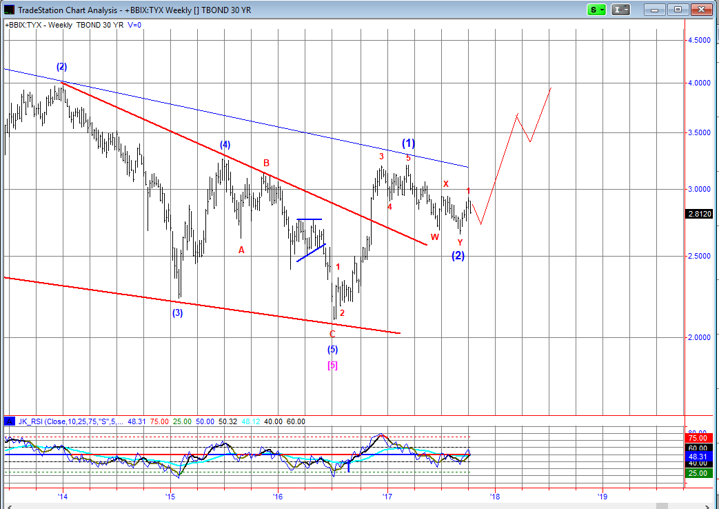
Task: Minimize the Chart Analysis window
Action: pos(656,9)
